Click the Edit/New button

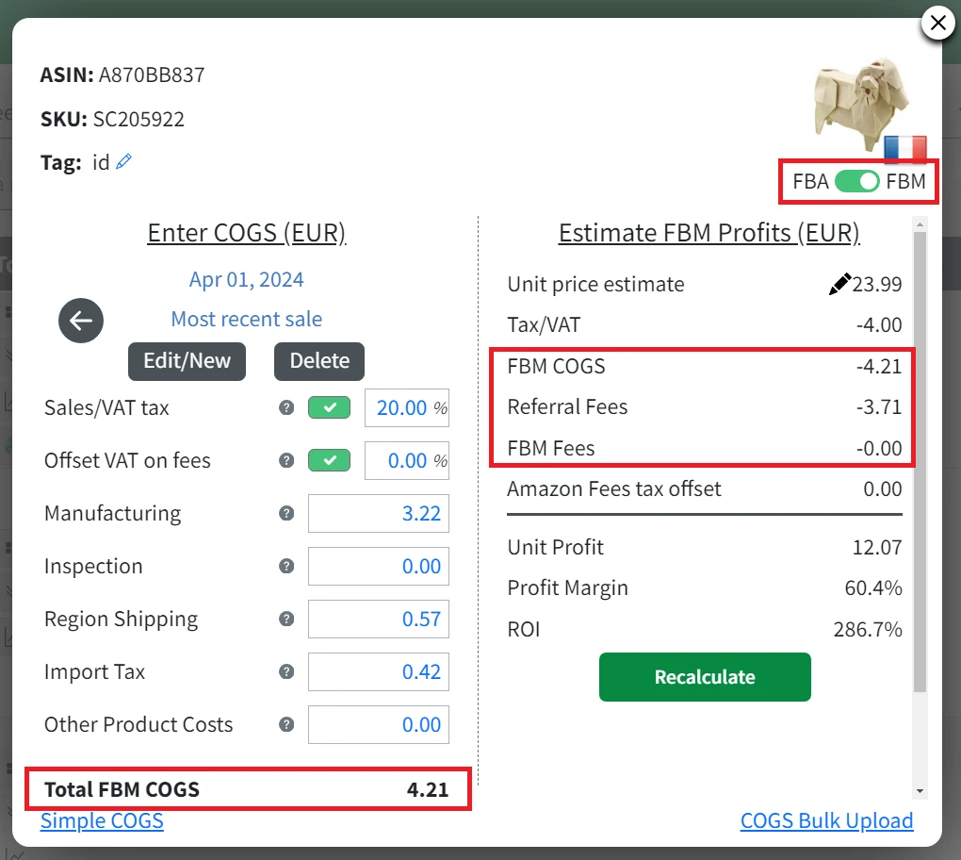click(187, 361)
